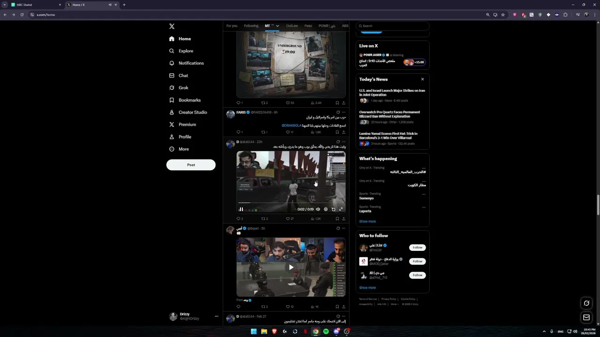This screenshot has height=337, width=600.
Task: Open the Explore page from sidebar
Action: point(181,51)
